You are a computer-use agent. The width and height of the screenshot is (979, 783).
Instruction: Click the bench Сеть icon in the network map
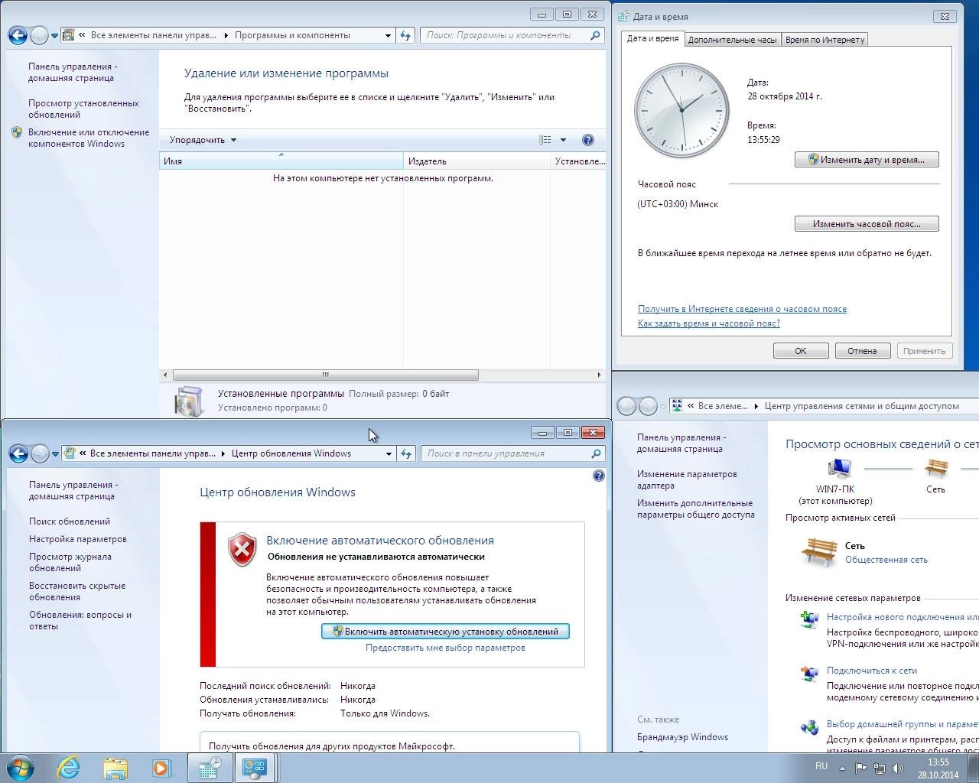[x=936, y=468]
